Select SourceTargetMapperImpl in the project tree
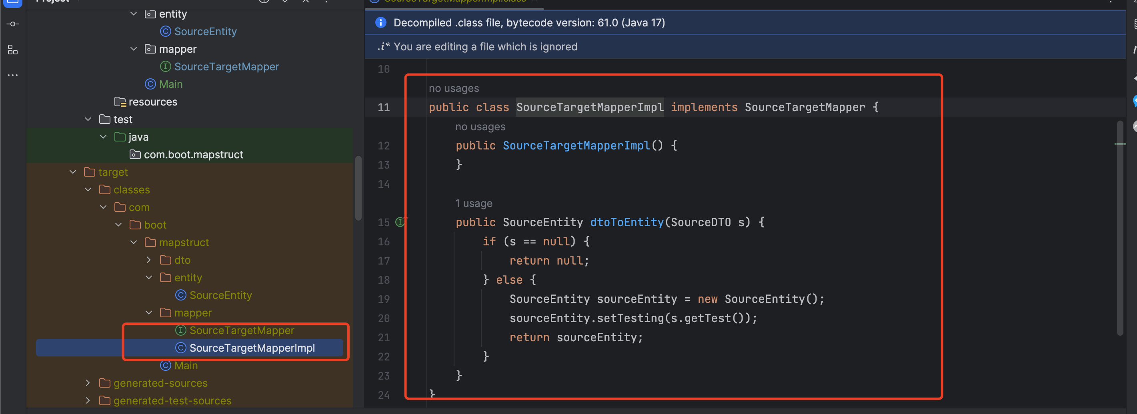 [x=190, y=348]
